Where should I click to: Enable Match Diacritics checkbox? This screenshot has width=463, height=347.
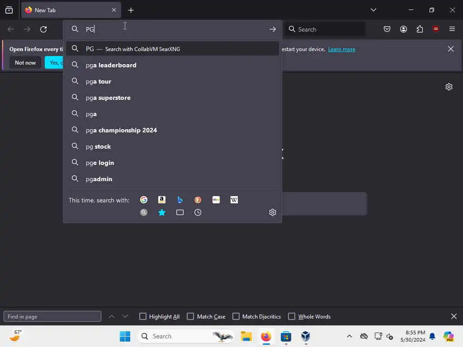point(236,316)
